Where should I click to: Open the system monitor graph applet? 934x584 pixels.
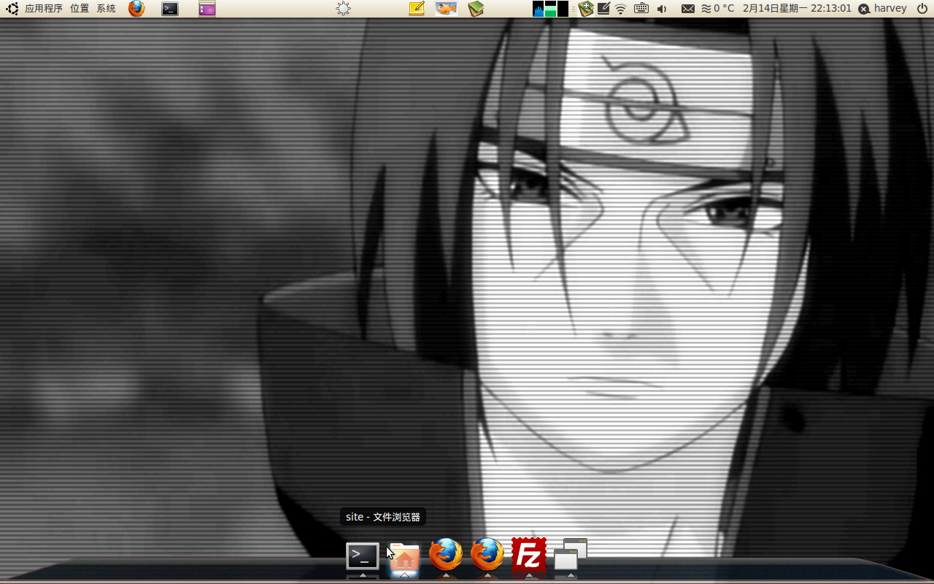click(551, 9)
